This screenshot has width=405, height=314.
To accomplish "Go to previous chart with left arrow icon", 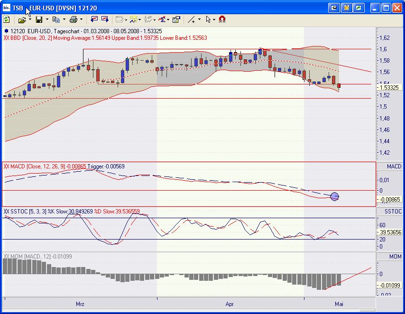I will point(94,19).
